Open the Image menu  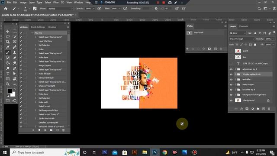(x=23, y=3)
